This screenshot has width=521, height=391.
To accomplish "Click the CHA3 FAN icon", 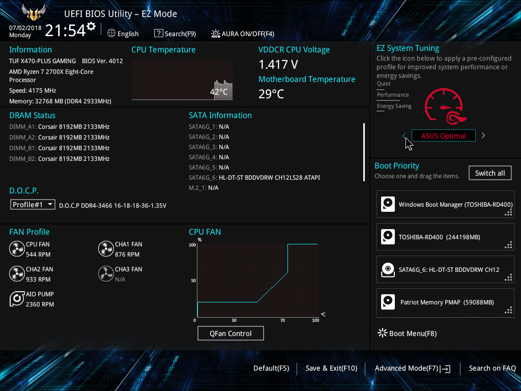I will click(x=106, y=274).
